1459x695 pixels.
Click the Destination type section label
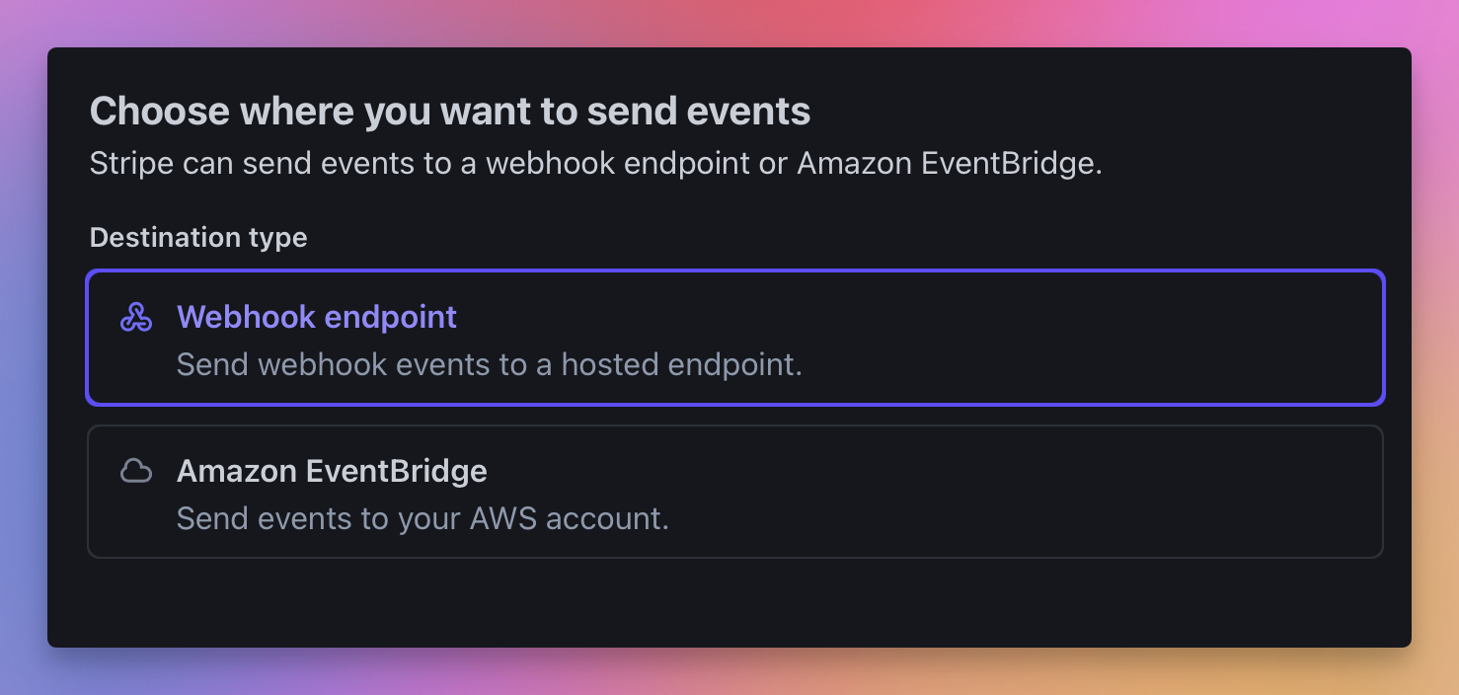tap(197, 237)
